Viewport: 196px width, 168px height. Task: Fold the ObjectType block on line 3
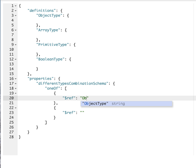[x=15, y=15]
